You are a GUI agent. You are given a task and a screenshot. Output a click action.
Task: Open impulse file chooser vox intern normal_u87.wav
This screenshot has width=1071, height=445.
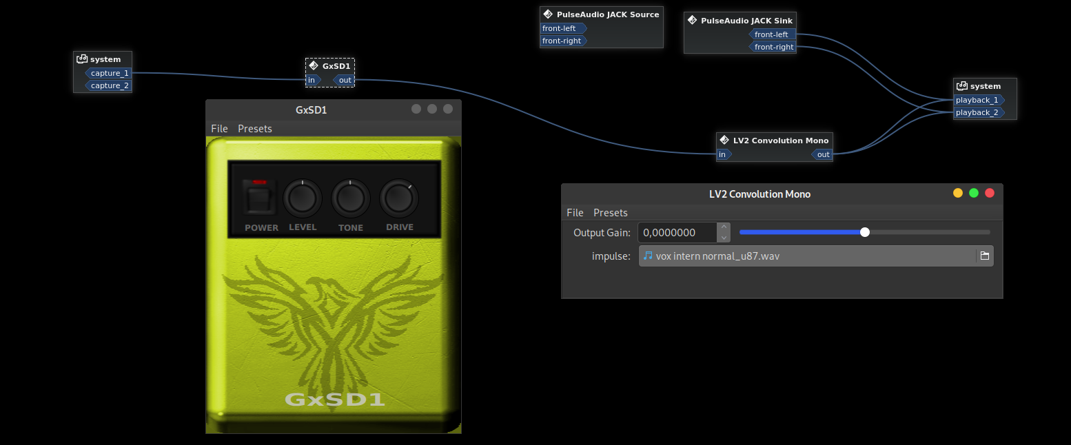[816, 256]
